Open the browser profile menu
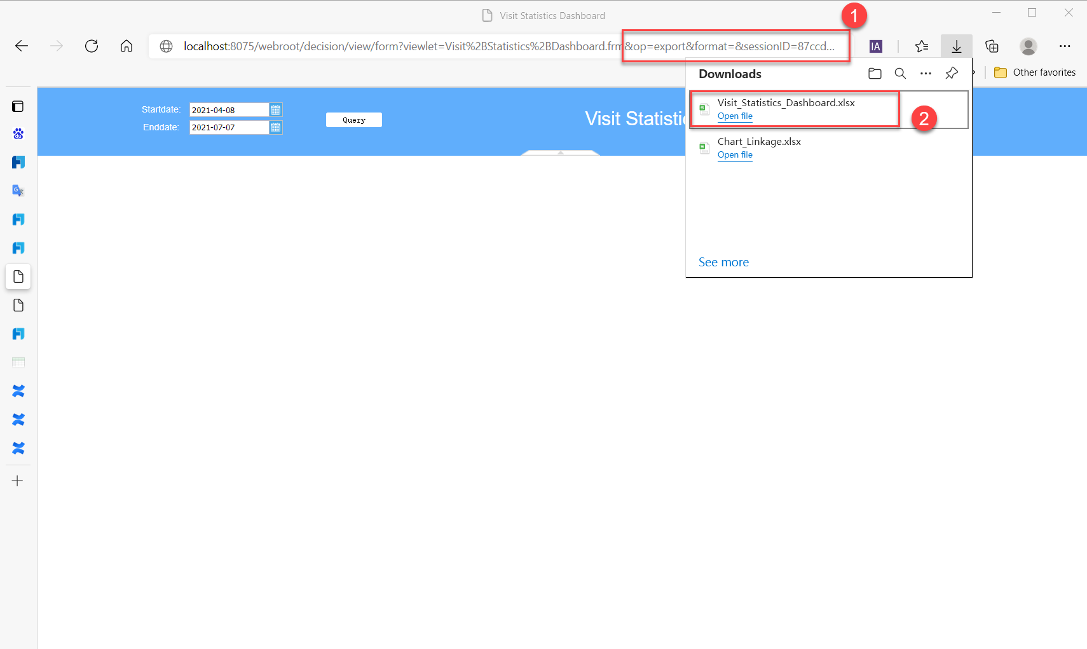 [1028, 46]
